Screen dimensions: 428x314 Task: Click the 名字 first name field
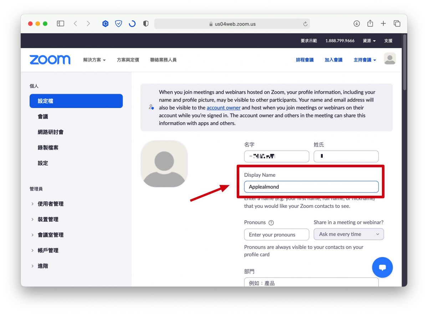[x=276, y=156]
